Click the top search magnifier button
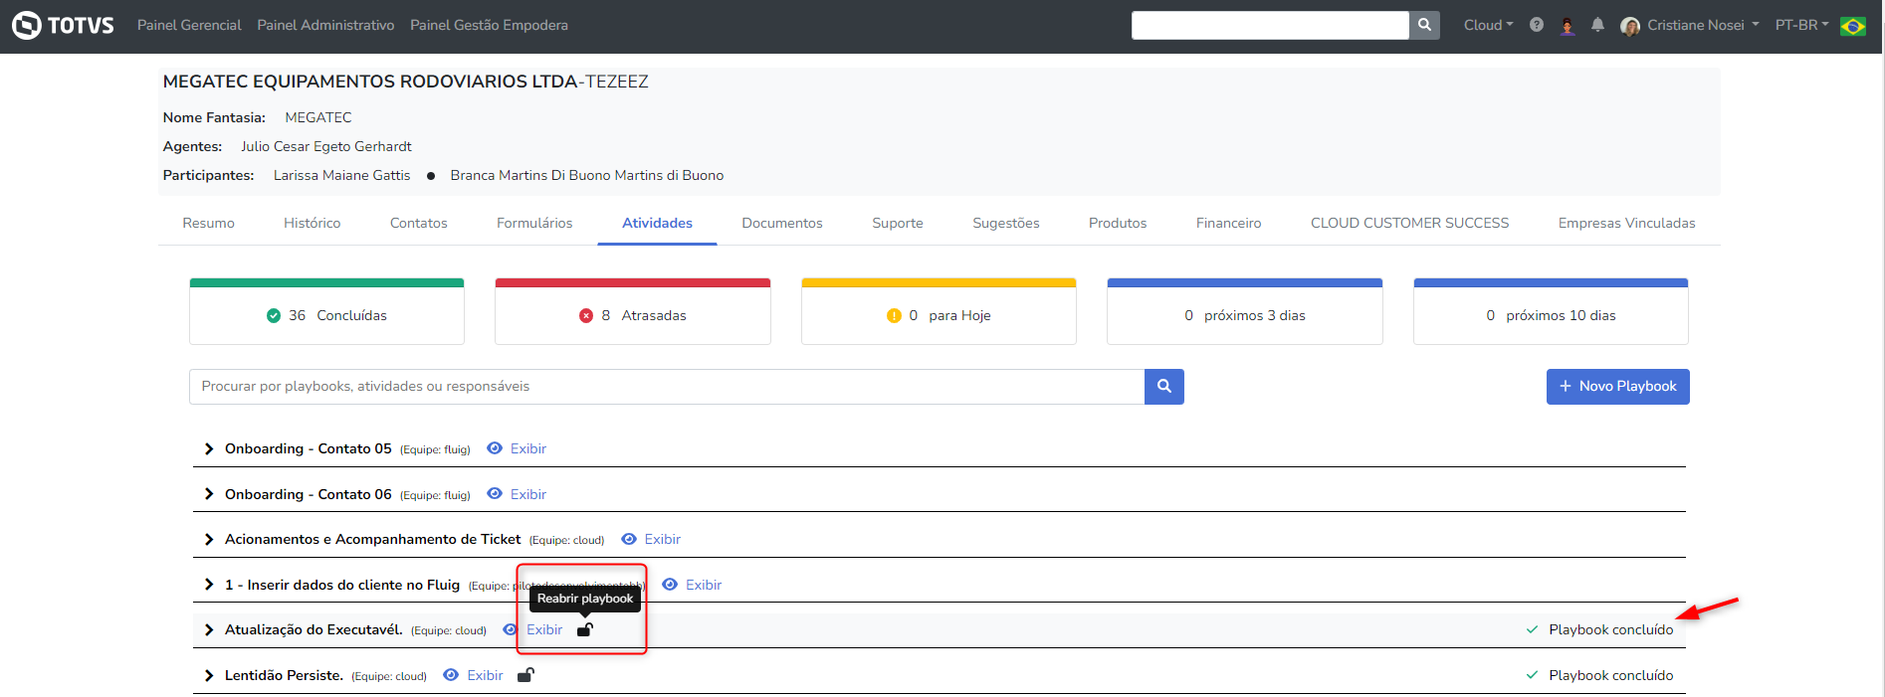The width and height of the screenshot is (1885, 697). [1424, 25]
